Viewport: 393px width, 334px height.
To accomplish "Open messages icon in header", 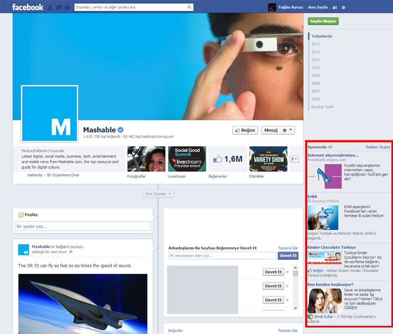I will (x=59, y=8).
